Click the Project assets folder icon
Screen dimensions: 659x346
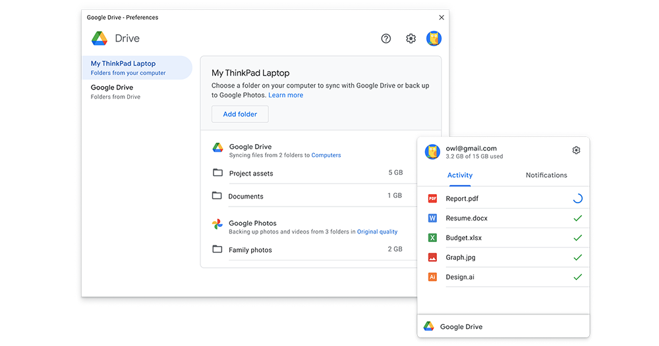pyautogui.click(x=217, y=172)
